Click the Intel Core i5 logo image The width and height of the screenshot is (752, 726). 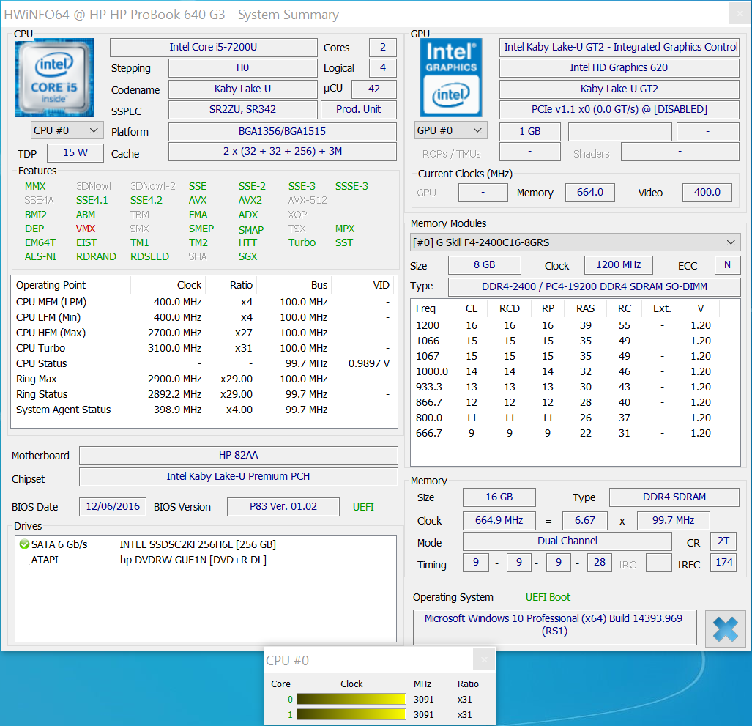tap(54, 78)
